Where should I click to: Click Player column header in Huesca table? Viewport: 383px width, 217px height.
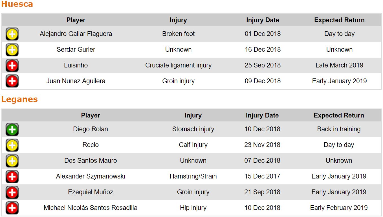(x=76, y=20)
